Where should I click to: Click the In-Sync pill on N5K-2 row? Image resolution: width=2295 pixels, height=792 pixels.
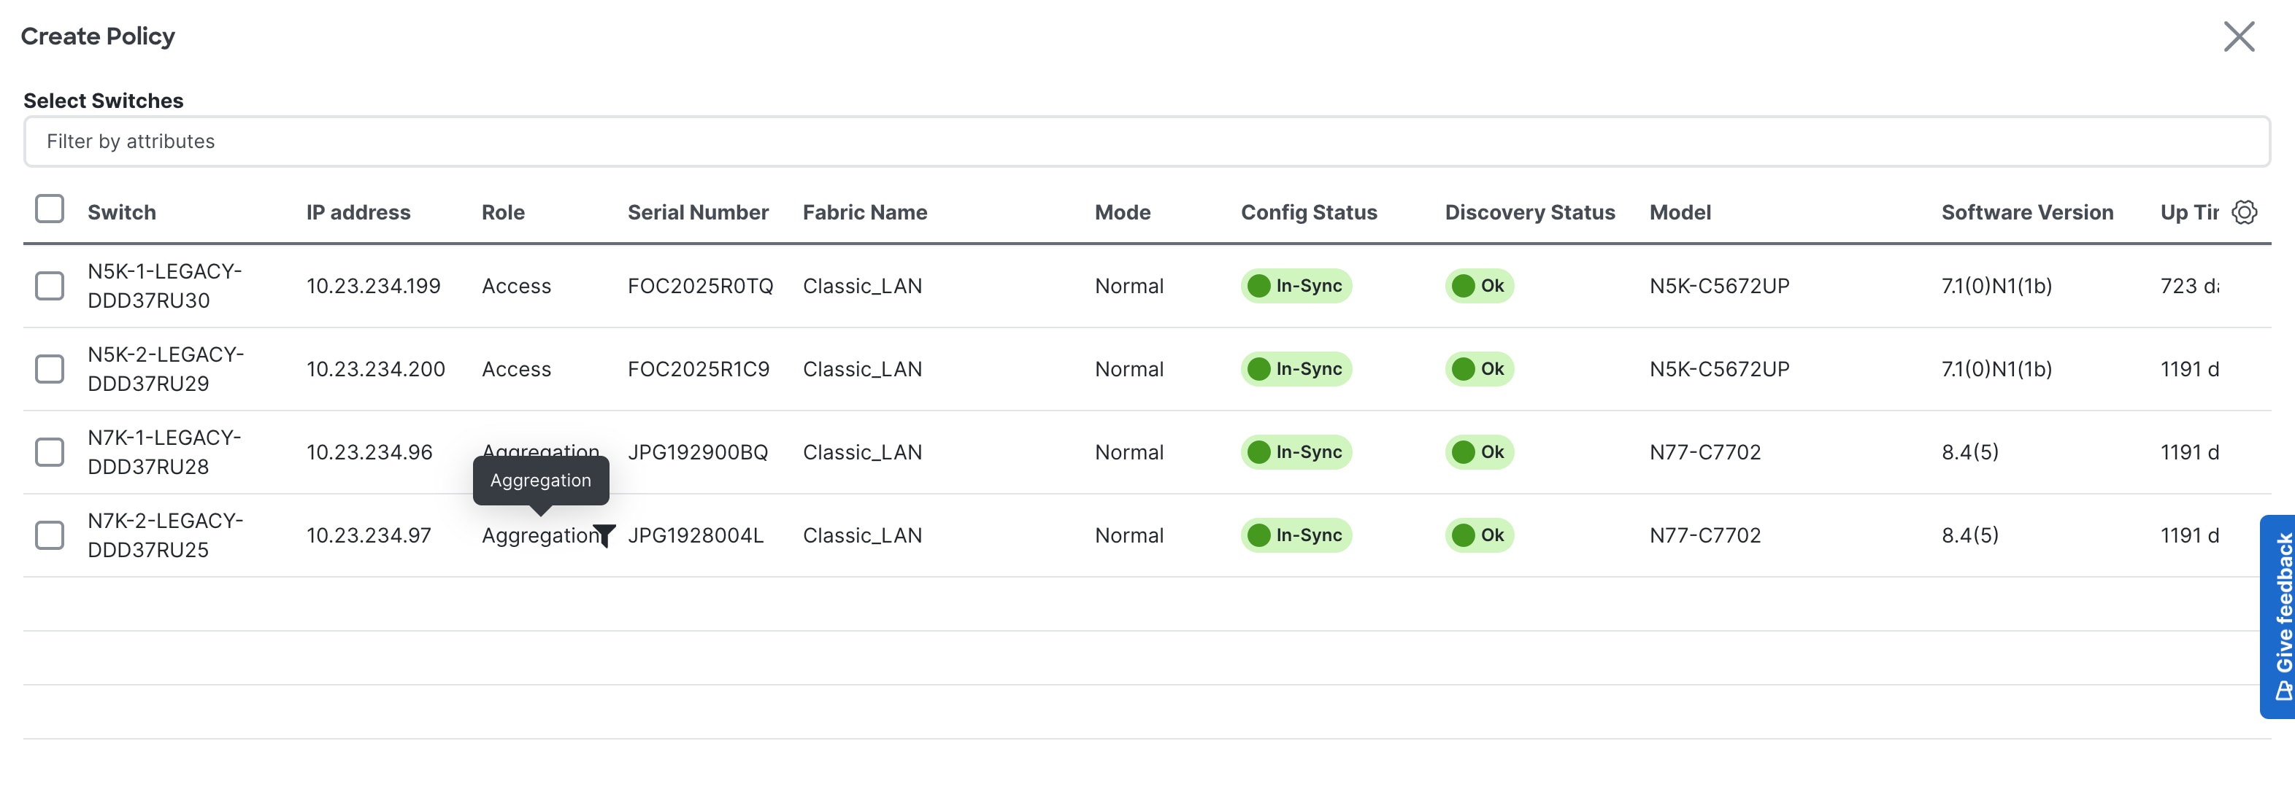click(x=1296, y=368)
